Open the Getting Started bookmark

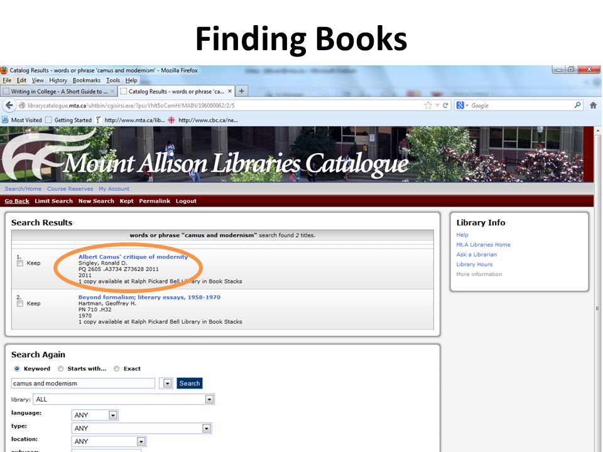pyautogui.click(x=68, y=120)
